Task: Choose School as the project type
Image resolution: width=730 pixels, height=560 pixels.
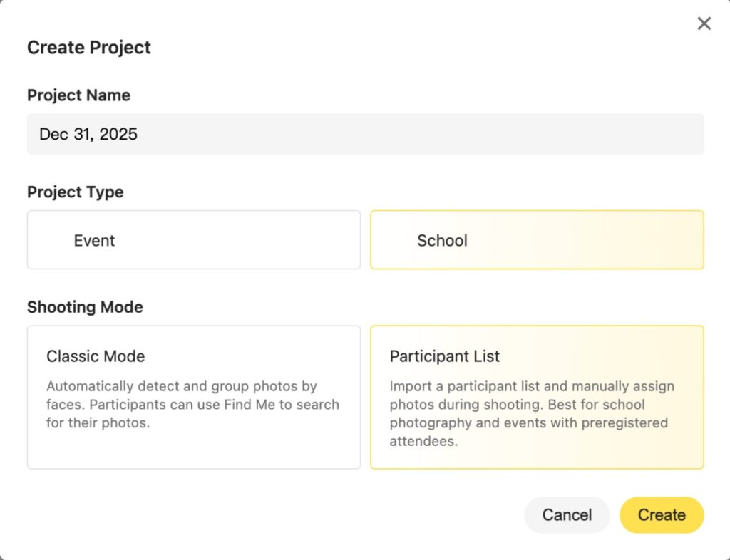Action: 537,240
